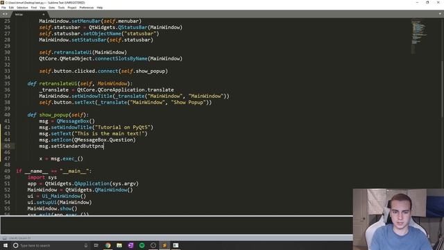Image resolution: width=444 pixels, height=250 pixels.
Task: Open File Explorer from the taskbar
Action: 119,245
